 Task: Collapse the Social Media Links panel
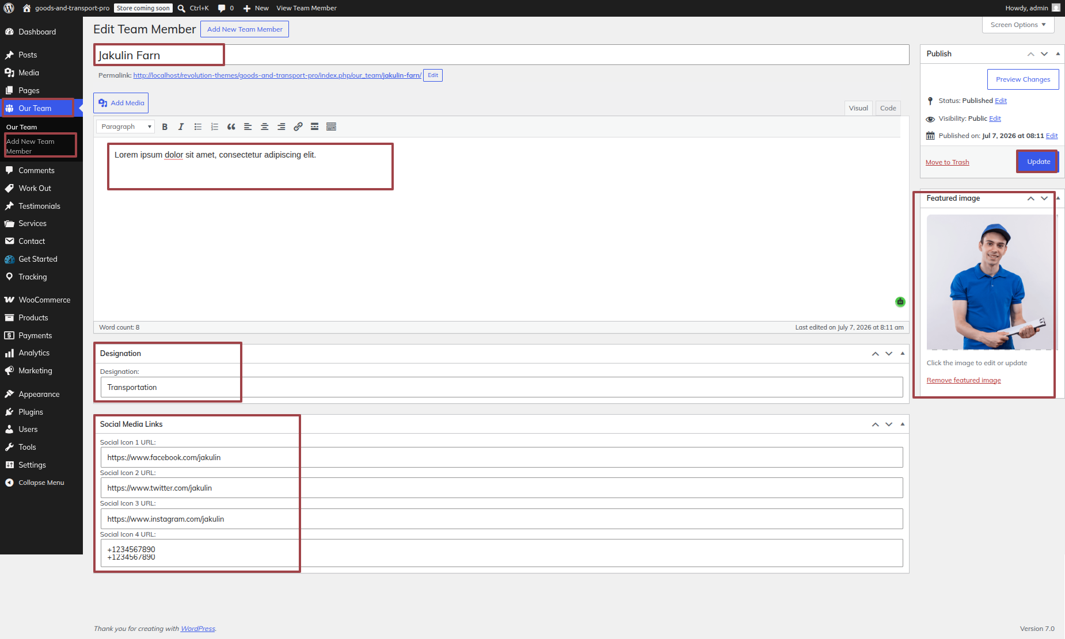coord(903,424)
